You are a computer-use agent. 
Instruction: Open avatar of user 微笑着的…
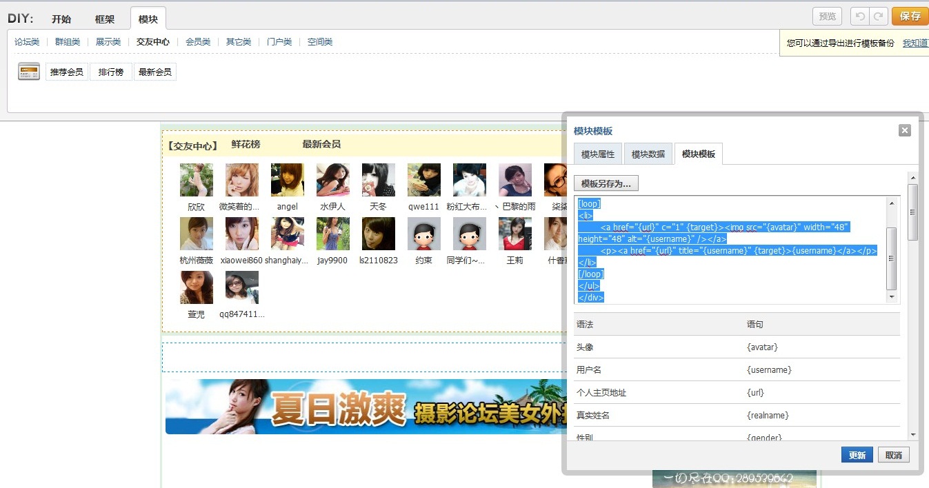(x=242, y=180)
